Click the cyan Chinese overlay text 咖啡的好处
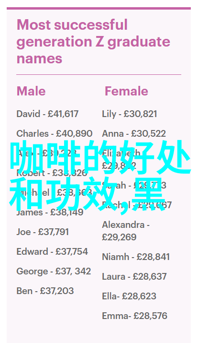 click(100, 157)
